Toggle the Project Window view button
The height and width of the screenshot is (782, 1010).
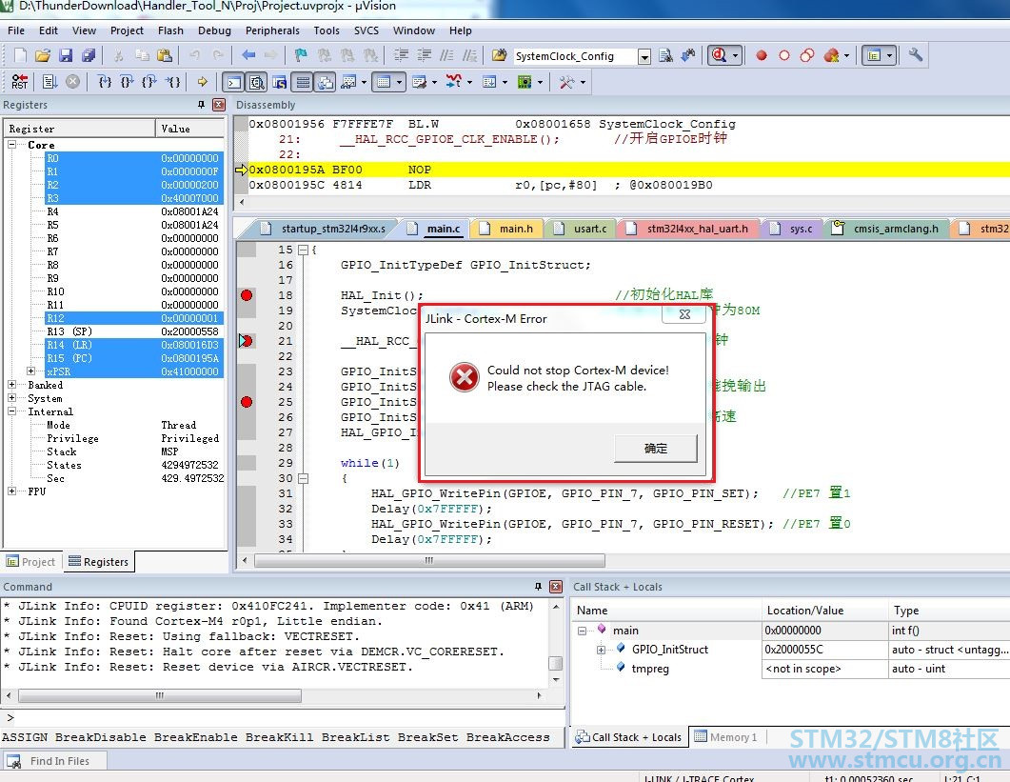click(874, 55)
